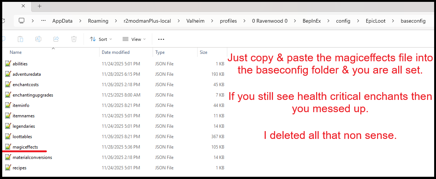Select the enchantcosts file icon
Screen dimensions: 436x179
8,85
